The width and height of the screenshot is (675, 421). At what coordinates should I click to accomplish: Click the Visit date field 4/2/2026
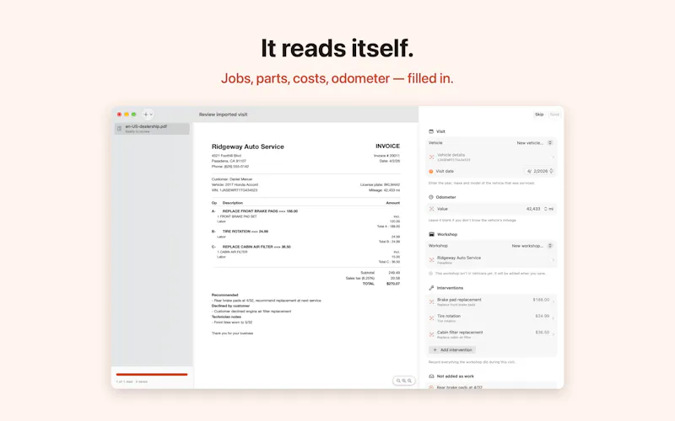pos(537,171)
